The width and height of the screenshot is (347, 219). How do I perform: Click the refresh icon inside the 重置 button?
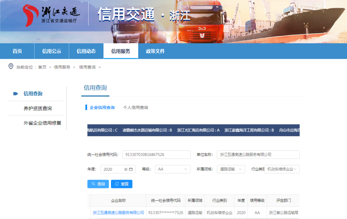click(x=117, y=184)
